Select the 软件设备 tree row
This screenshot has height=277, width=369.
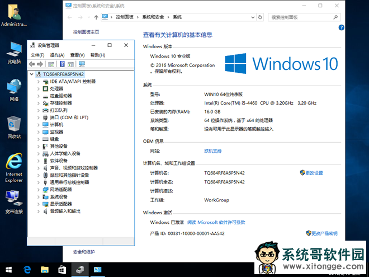point(59,161)
